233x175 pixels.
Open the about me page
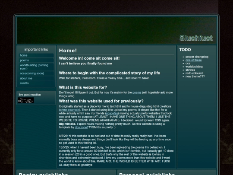click(x=36, y=78)
